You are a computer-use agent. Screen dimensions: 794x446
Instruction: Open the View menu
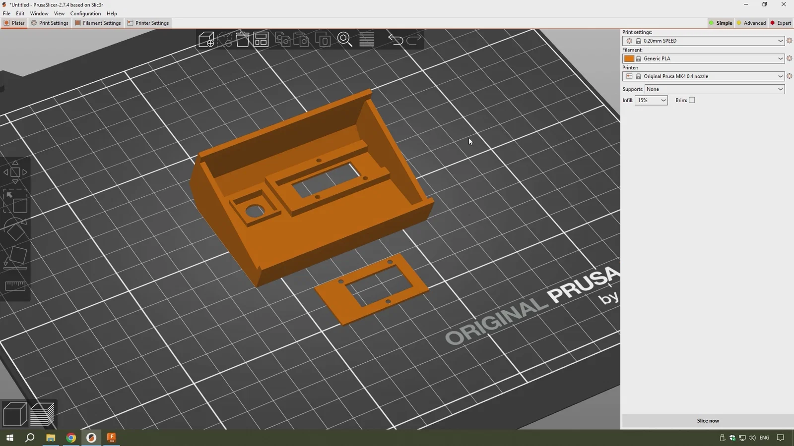click(x=59, y=13)
